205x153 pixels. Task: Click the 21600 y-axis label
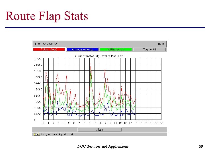38,65
